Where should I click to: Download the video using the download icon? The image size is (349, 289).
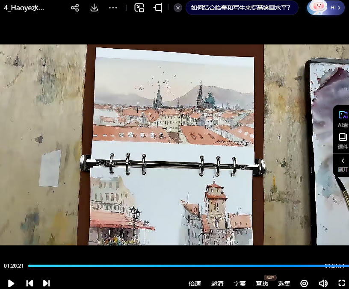coord(95,8)
